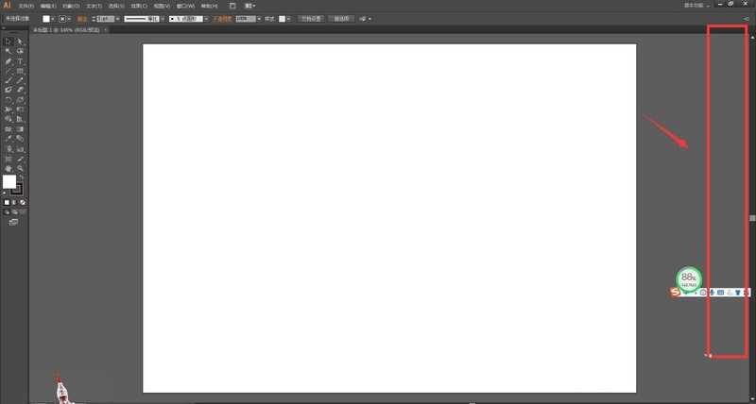Select the Direct Selection tool
This screenshot has height=404, width=756.
click(x=20, y=42)
